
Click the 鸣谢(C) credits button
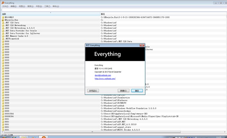click(x=124, y=91)
